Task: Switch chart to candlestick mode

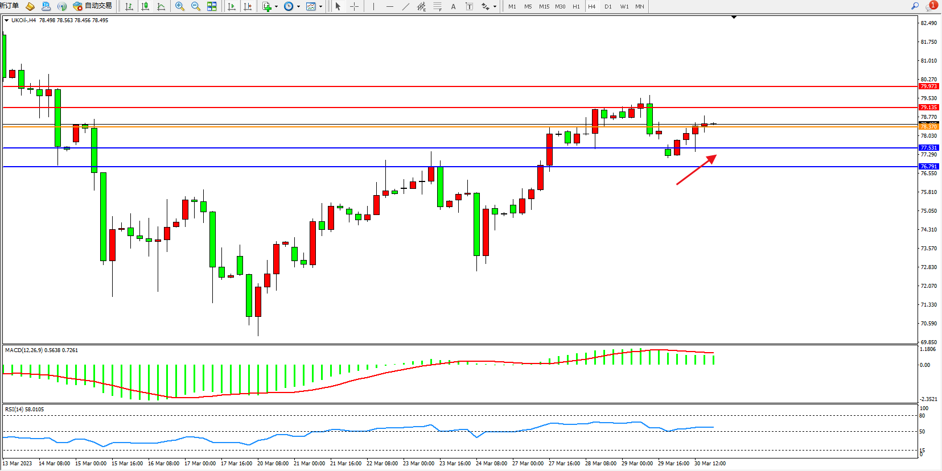Action: [x=145, y=6]
